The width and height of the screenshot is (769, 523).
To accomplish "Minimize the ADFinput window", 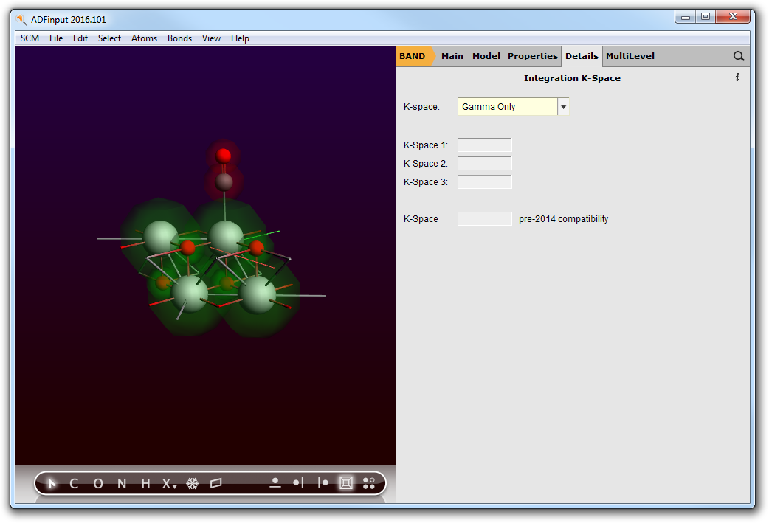I will coord(686,17).
